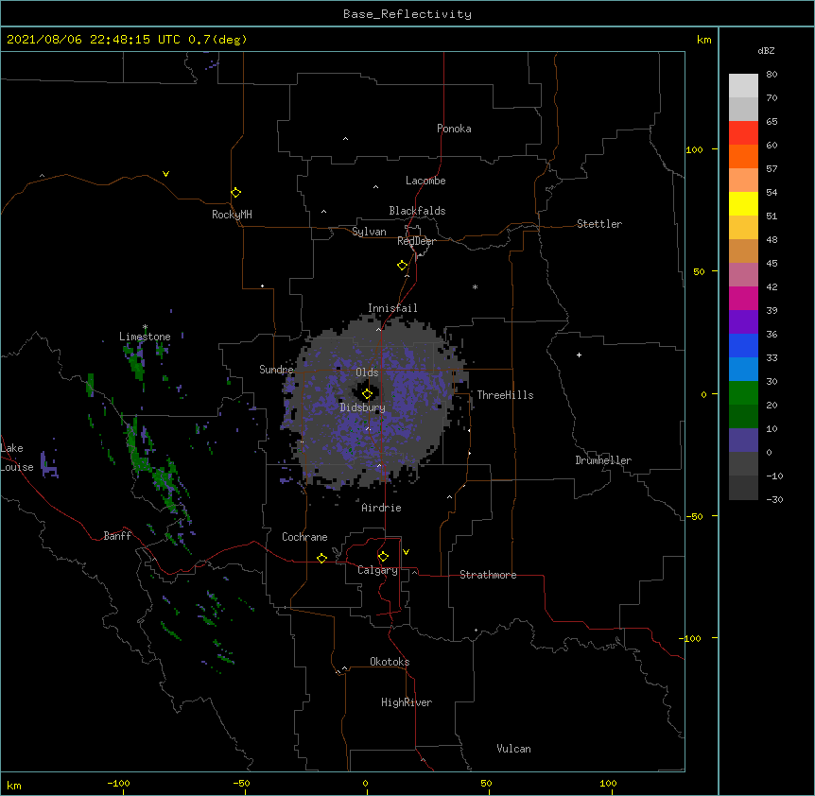Screen dimensions: 815x796
Task: Click the HighRiver town label
Action: (x=407, y=702)
